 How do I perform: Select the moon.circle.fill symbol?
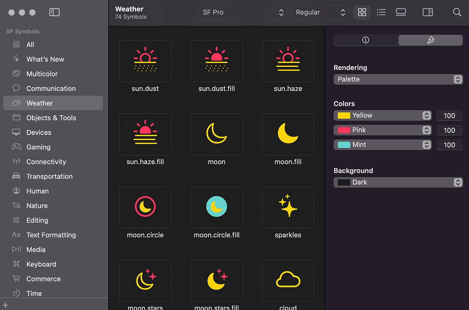217,208
